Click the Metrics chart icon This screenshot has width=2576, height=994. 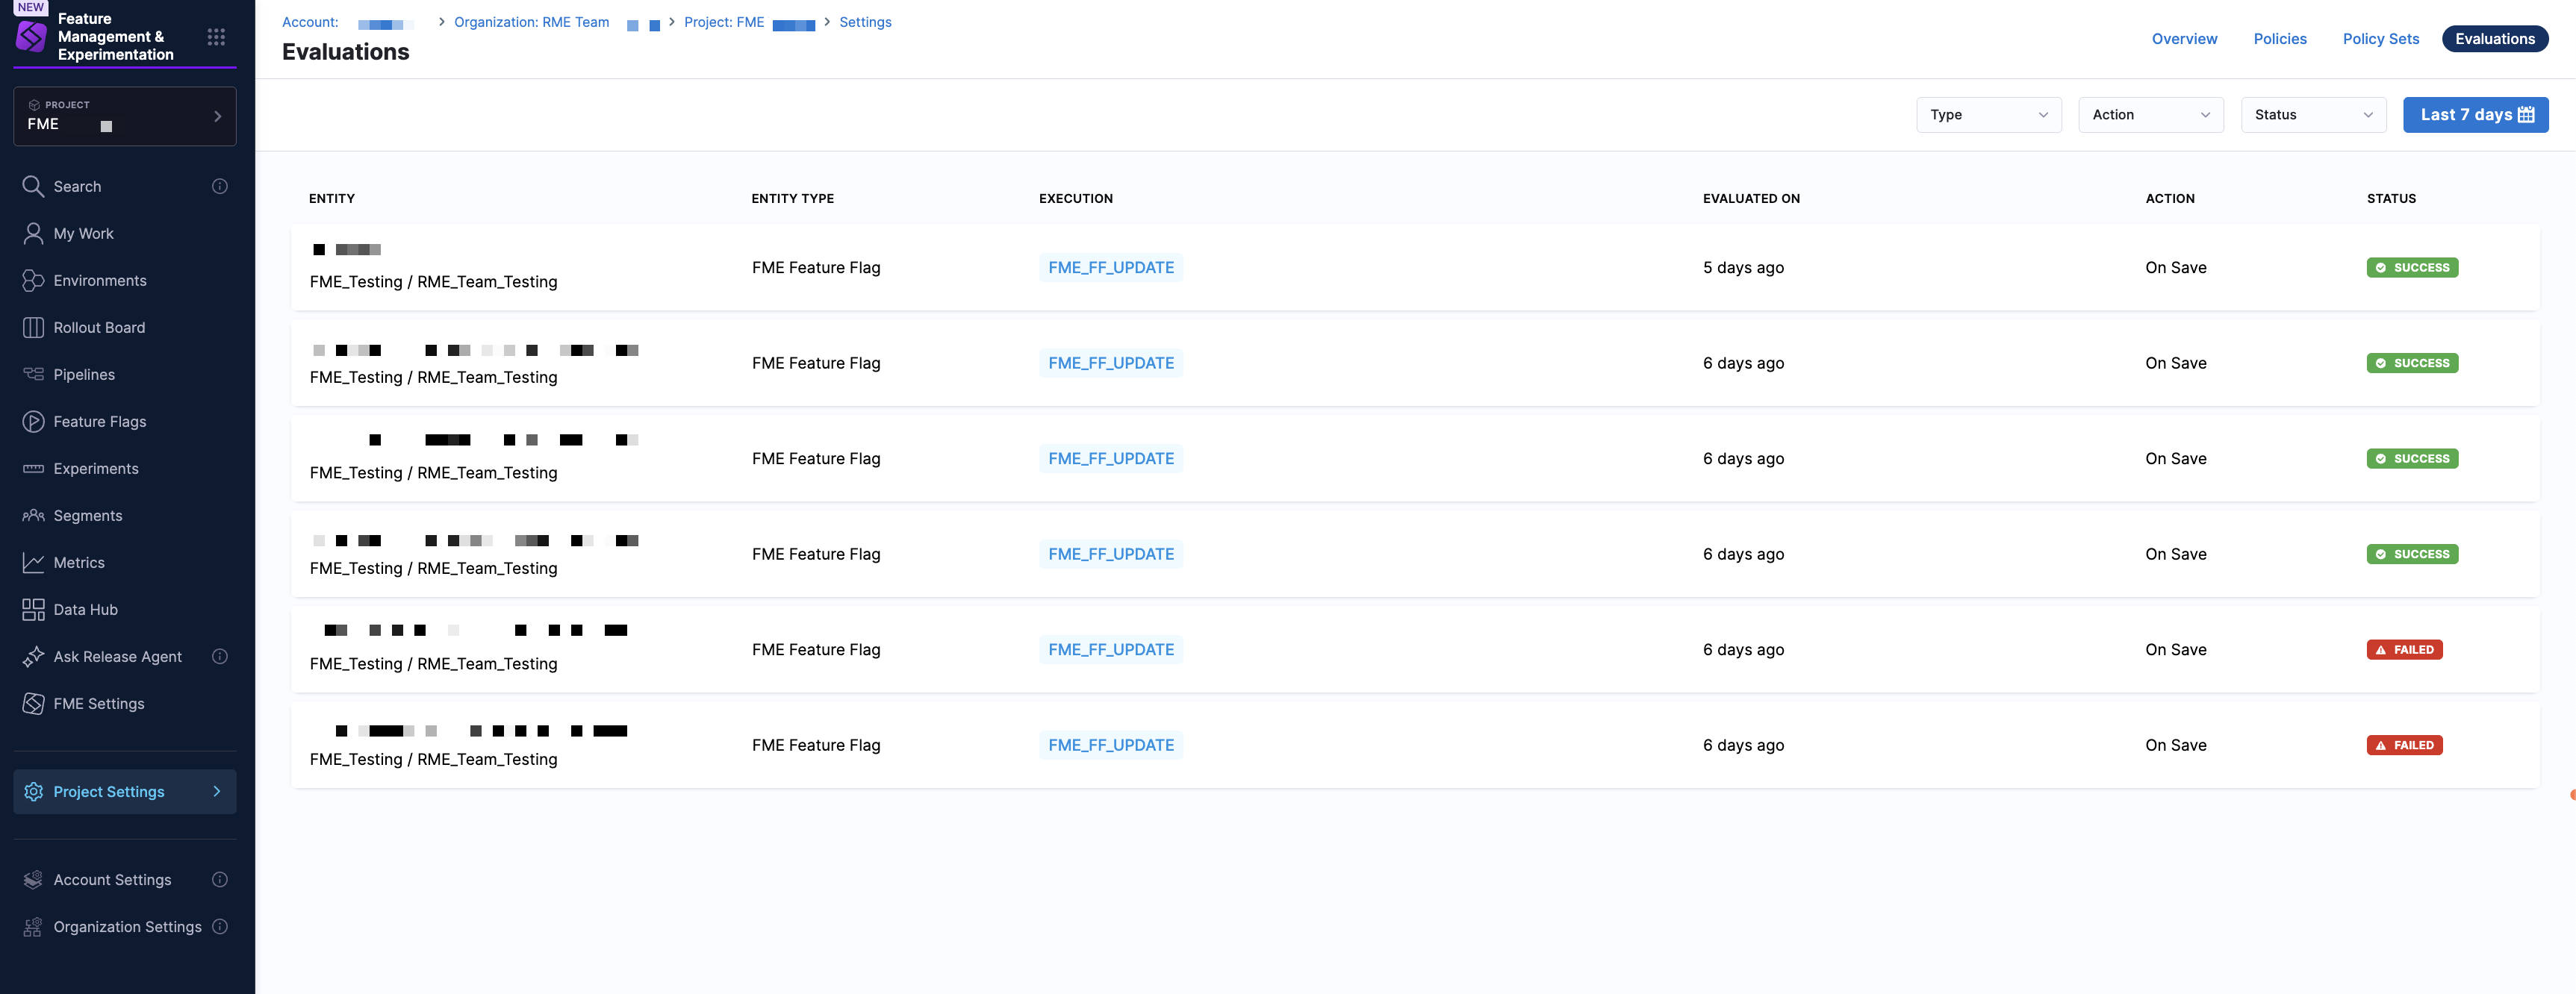pos(33,563)
